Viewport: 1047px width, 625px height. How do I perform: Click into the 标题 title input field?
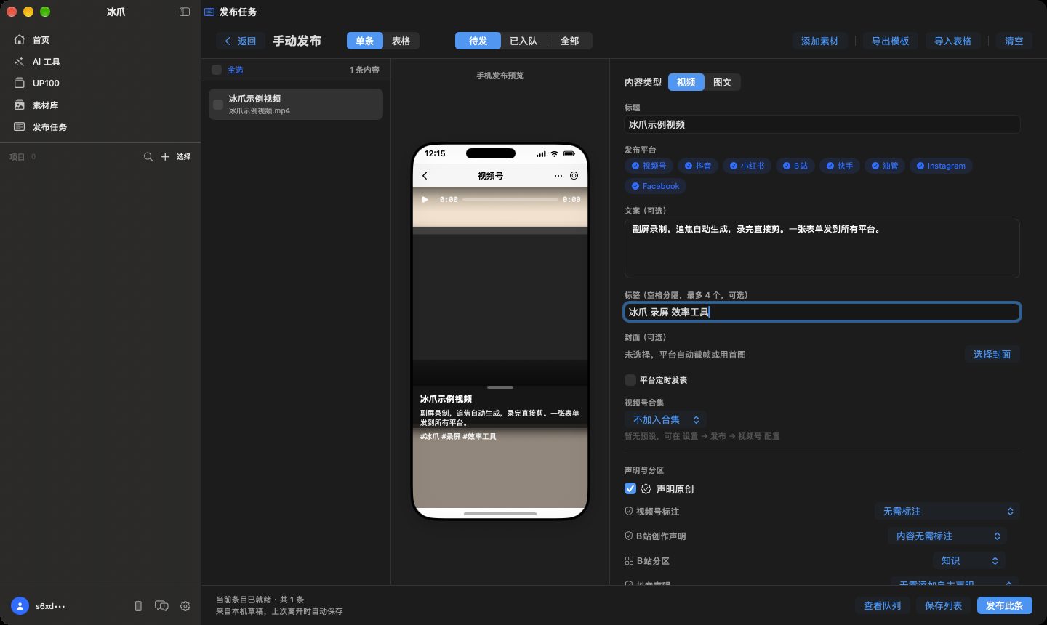(822, 124)
